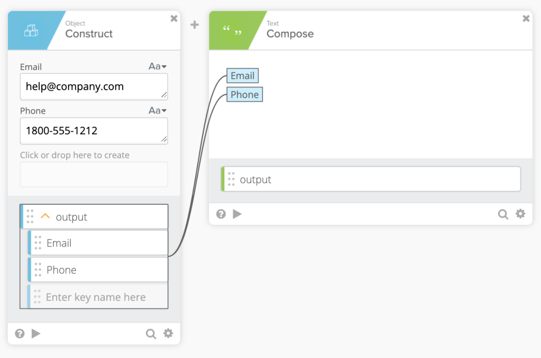Click the Object Construct card cube icon
Screen dimensions: 541x358
(x=31, y=31)
